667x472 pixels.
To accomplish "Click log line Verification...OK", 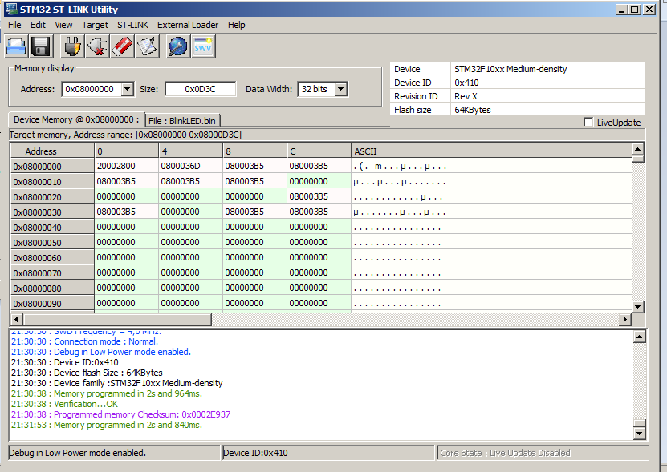I will coord(64,404).
